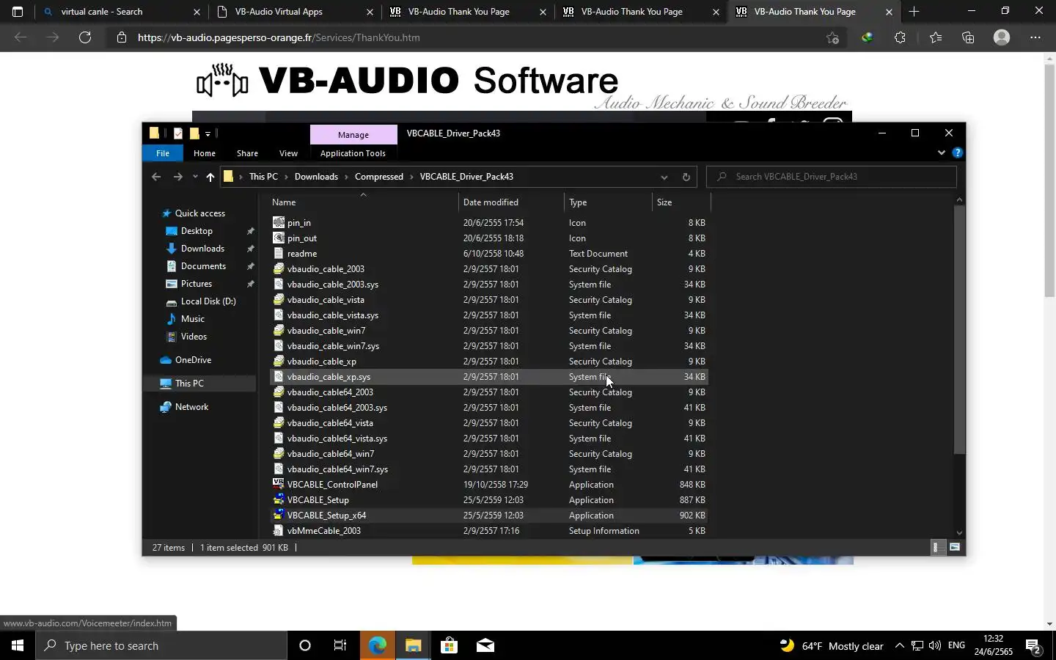Click the Explorer Forward arrow
The height and width of the screenshot is (660, 1056).
tap(177, 177)
